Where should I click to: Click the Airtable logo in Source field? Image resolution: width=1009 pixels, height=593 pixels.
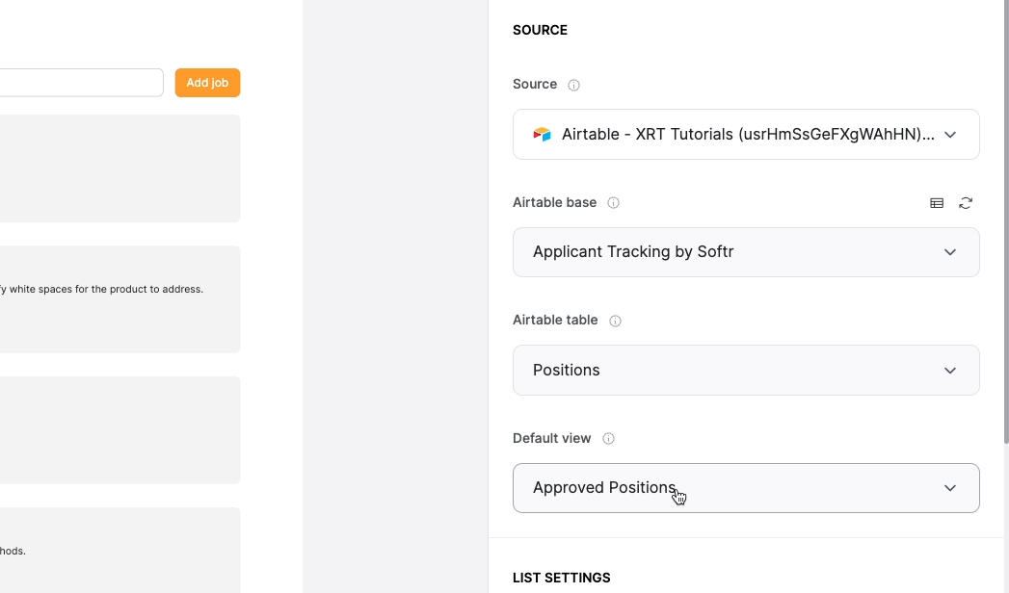click(x=542, y=134)
